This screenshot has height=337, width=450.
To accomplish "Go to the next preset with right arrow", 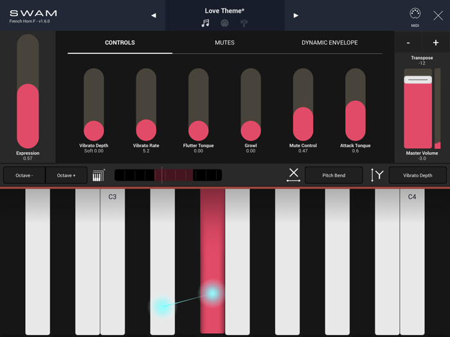I will pyautogui.click(x=296, y=15).
